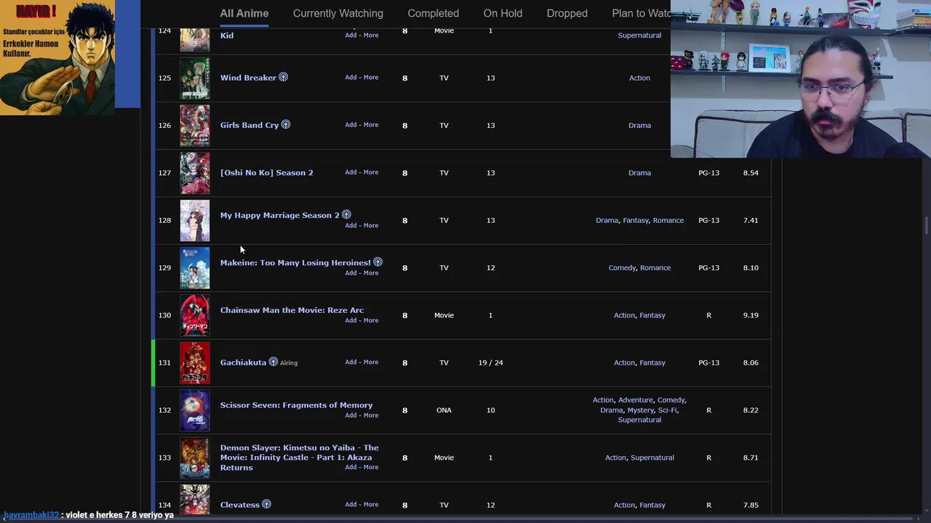Open the Wind Breaker title link
The width and height of the screenshot is (931, 523).
[248, 78]
